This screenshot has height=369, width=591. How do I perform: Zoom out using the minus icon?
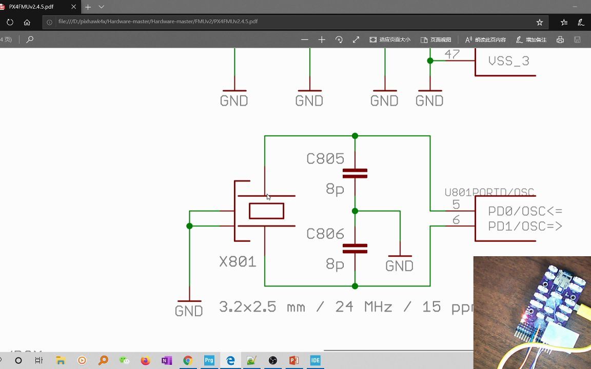click(305, 39)
